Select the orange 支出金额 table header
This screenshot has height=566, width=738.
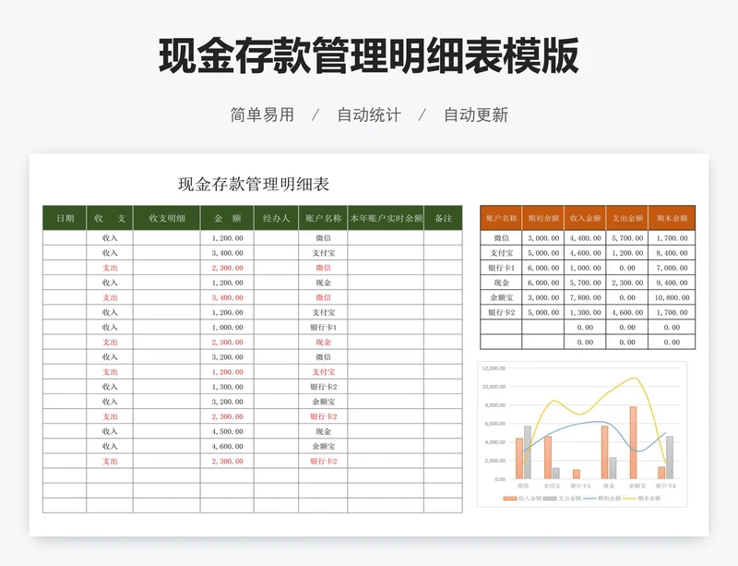627,218
